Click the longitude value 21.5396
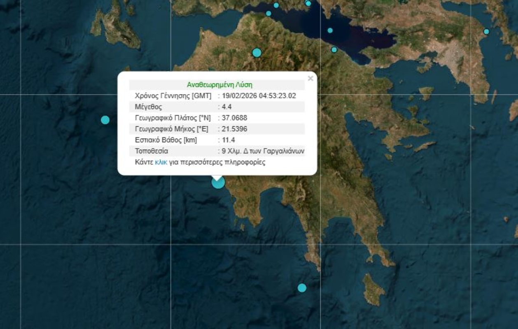518x329 pixels. (235, 129)
